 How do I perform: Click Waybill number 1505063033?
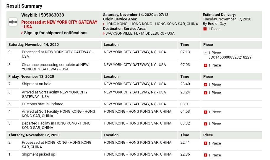tap(51, 15)
